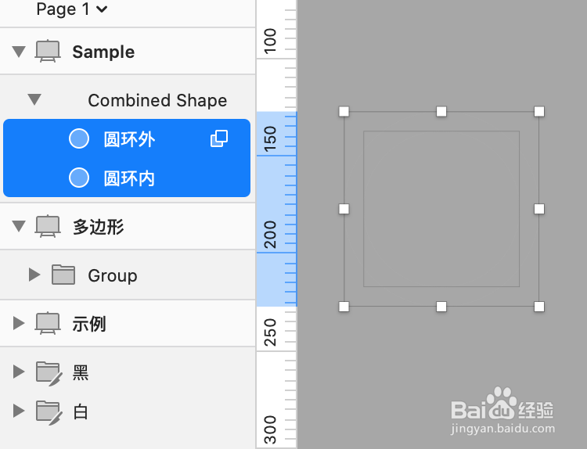Click the circle icon of 圆环内 layer
Image resolution: width=587 pixels, height=449 pixels.
(x=79, y=178)
